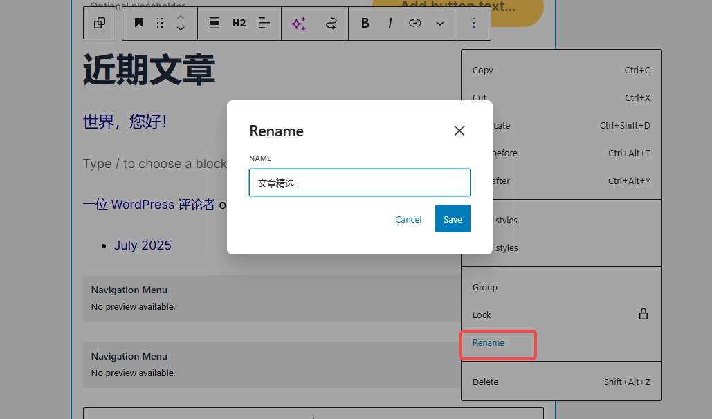Toggle italic formatting in block toolbar
Image resolution: width=712 pixels, height=419 pixels.
(x=390, y=24)
